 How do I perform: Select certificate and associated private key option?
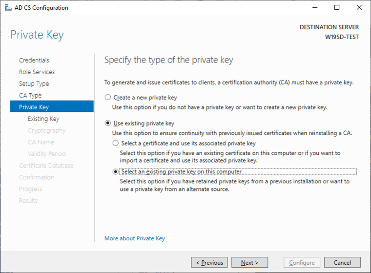(116, 144)
